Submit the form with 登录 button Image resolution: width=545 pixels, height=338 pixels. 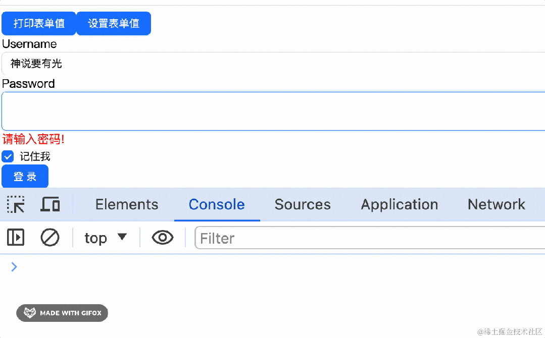[x=25, y=177]
